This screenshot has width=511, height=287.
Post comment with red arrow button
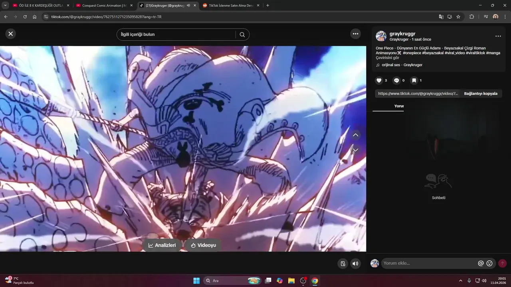coord(502,263)
